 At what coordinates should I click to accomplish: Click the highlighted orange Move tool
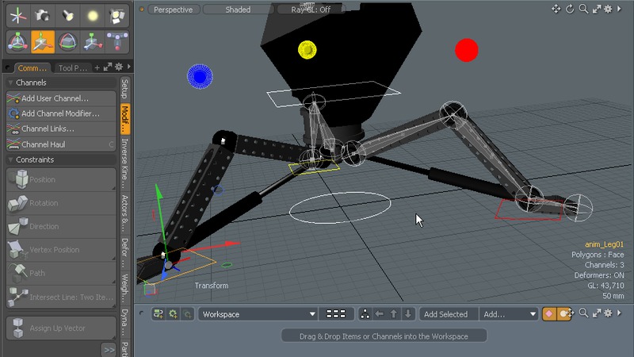43,42
